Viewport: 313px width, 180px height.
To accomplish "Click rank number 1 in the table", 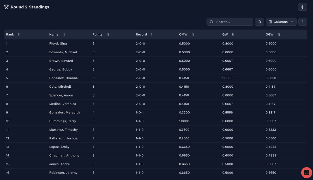I will click(7, 44).
